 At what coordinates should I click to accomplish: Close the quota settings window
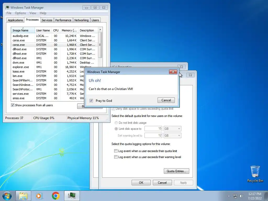(x=190, y=75)
